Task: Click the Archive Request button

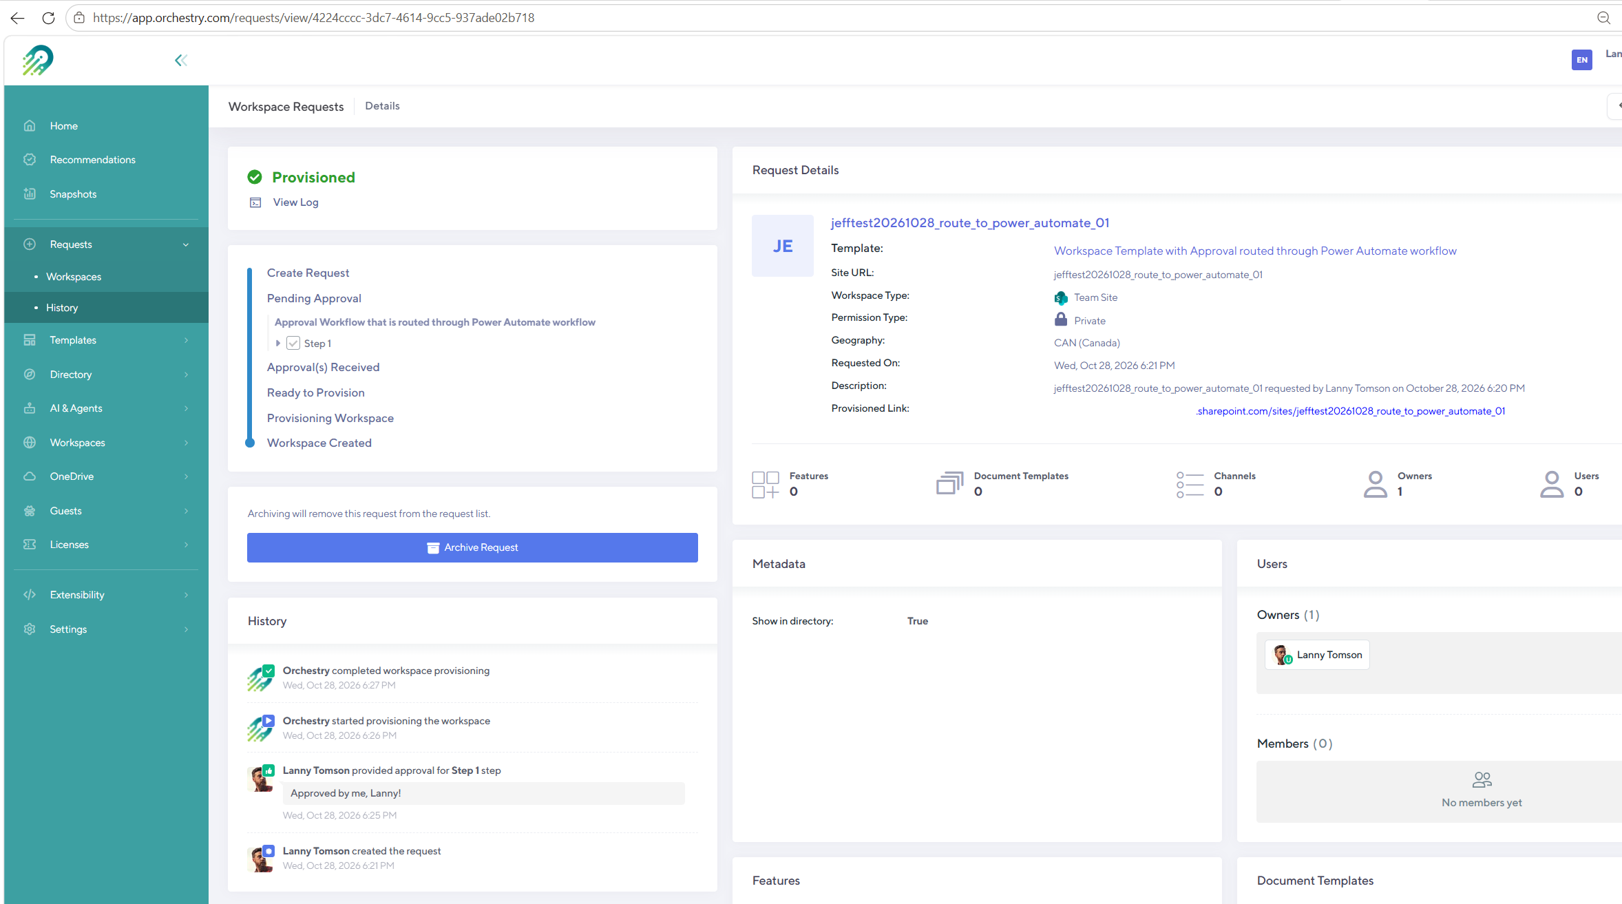Action: click(472, 547)
